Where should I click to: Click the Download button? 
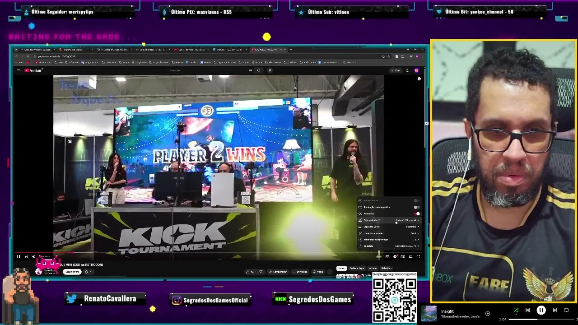point(300,272)
